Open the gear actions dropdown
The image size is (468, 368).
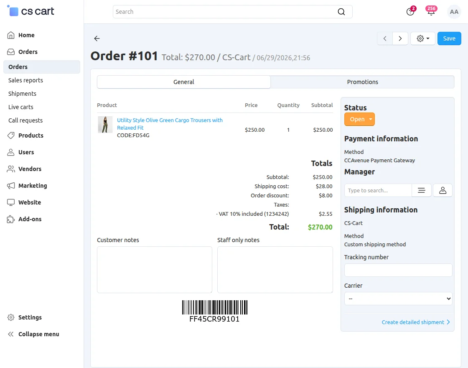(x=422, y=38)
